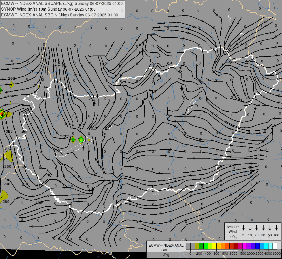282x259 pixels.
Task: Click the 400 tick label on CAPE legend
Action: tap(208, 254)
